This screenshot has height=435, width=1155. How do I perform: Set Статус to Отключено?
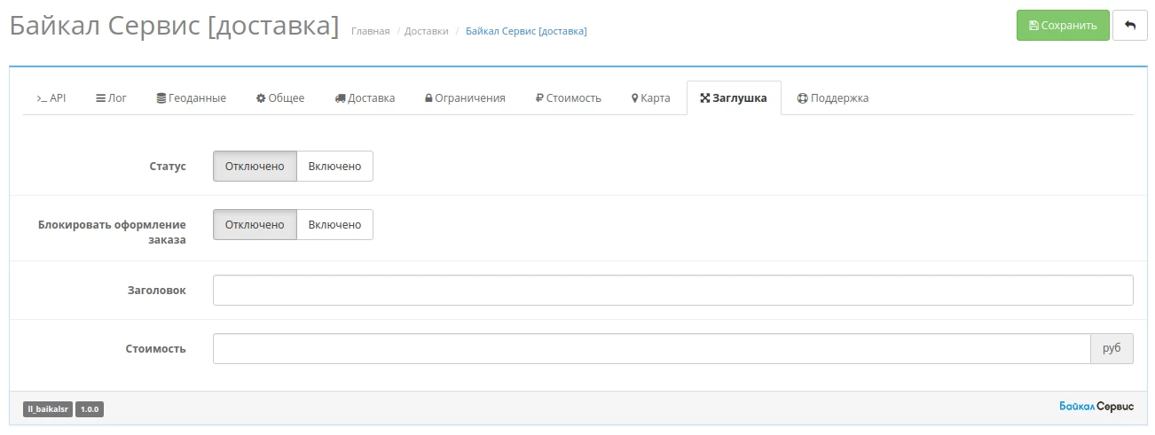pyautogui.click(x=255, y=166)
